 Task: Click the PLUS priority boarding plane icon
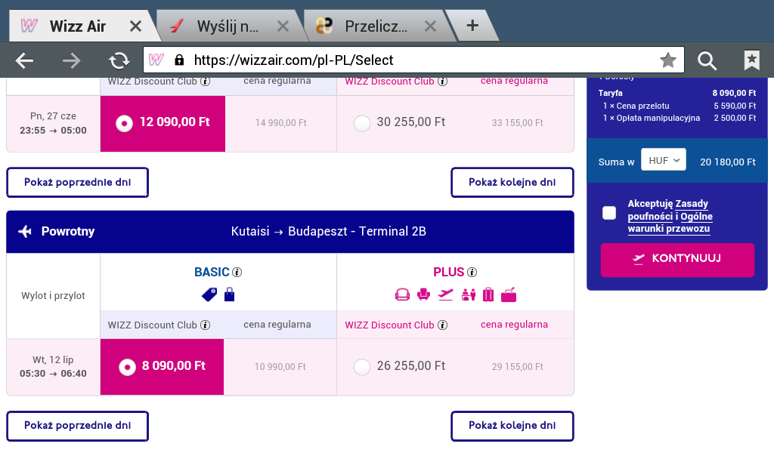446,294
